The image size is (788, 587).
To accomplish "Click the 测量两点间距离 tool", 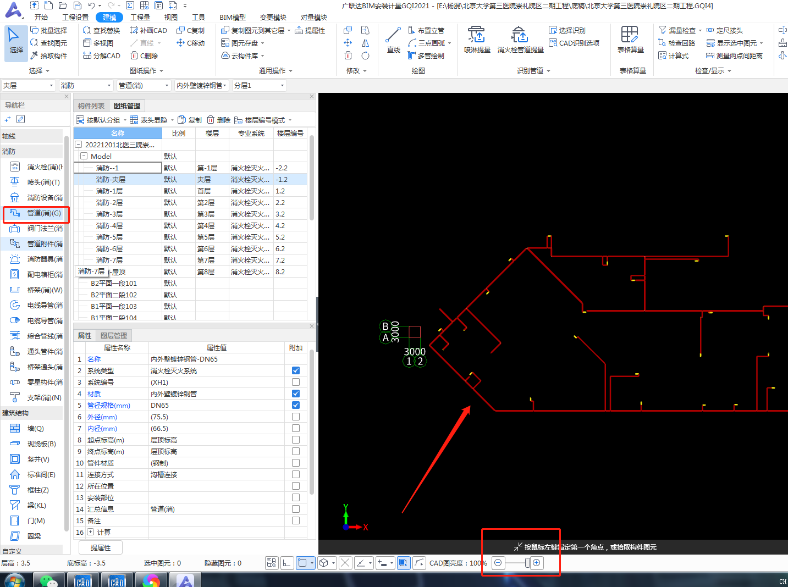I will (735, 56).
